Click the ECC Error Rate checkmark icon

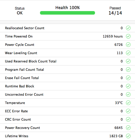coord(128,111)
